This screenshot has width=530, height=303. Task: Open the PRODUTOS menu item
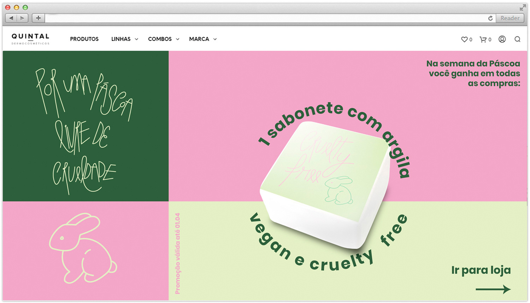(x=84, y=39)
